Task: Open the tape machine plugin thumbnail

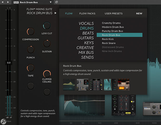Action: point(124,85)
